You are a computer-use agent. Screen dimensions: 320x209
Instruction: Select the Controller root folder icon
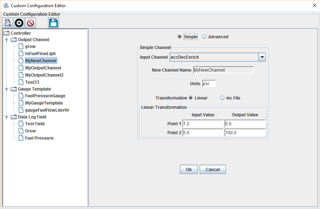pos(6,33)
